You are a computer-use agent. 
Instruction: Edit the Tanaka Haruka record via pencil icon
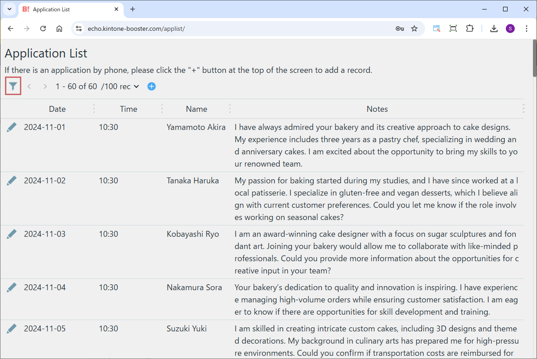click(12, 181)
